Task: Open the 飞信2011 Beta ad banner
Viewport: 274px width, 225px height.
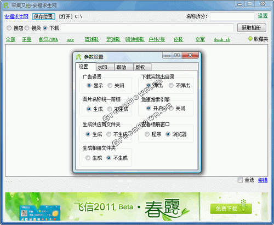Action: coord(102,206)
